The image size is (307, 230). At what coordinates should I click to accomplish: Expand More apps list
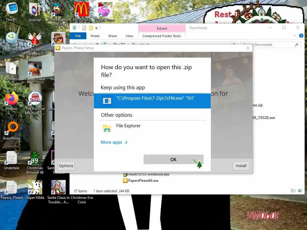coord(114,142)
